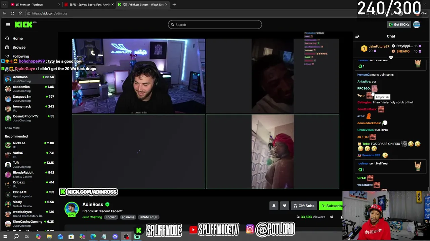Open BlondeRabbit recommended channel
The width and height of the screenshot is (430, 241).
[30, 174]
